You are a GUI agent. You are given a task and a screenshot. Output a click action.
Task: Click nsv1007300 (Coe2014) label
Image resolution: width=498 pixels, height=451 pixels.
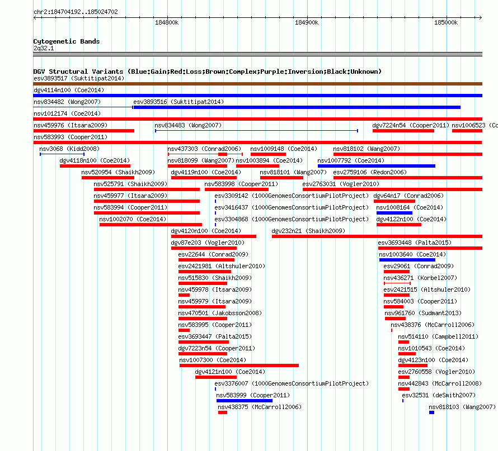213,360
